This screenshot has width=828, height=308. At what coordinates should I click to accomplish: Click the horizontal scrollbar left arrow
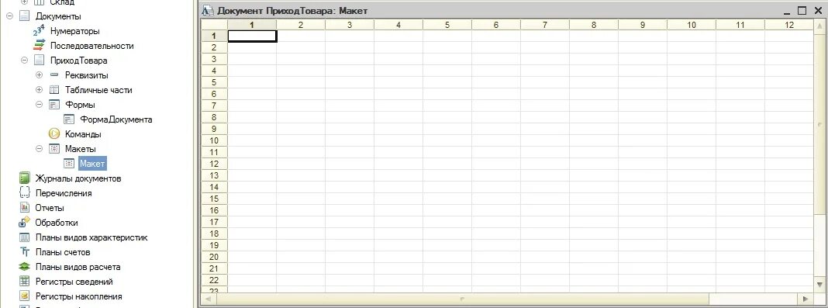point(208,299)
